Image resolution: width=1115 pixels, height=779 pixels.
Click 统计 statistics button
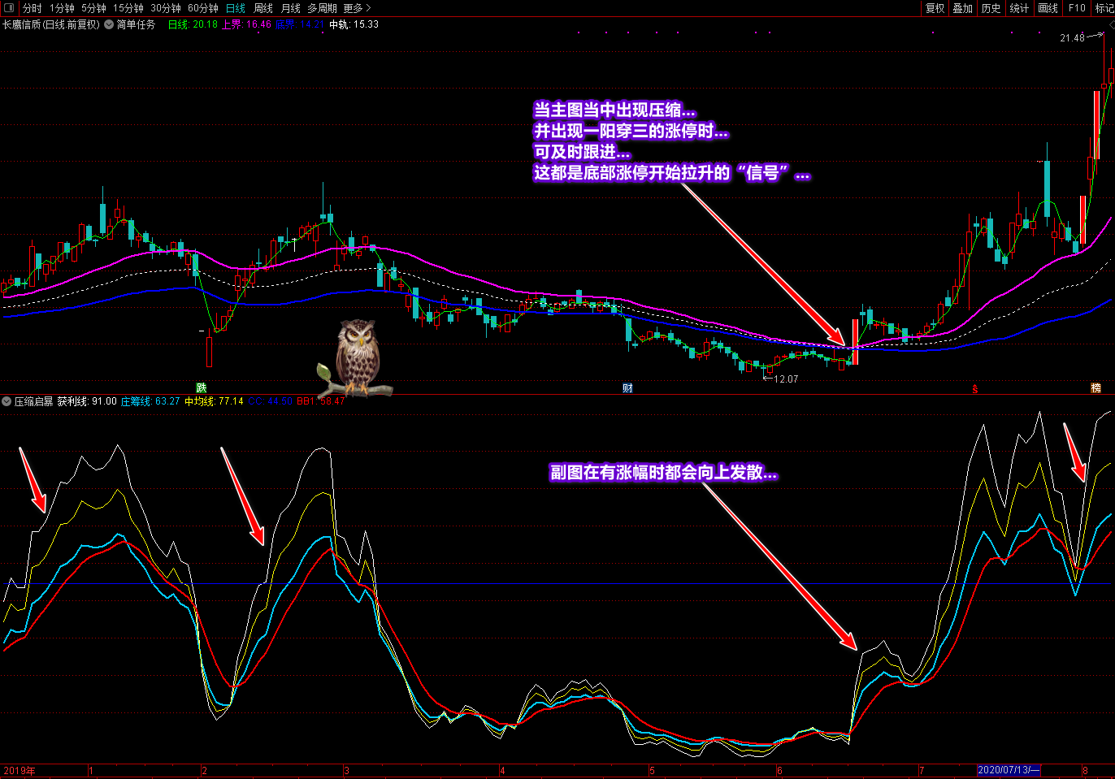(x=1019, y=8)
